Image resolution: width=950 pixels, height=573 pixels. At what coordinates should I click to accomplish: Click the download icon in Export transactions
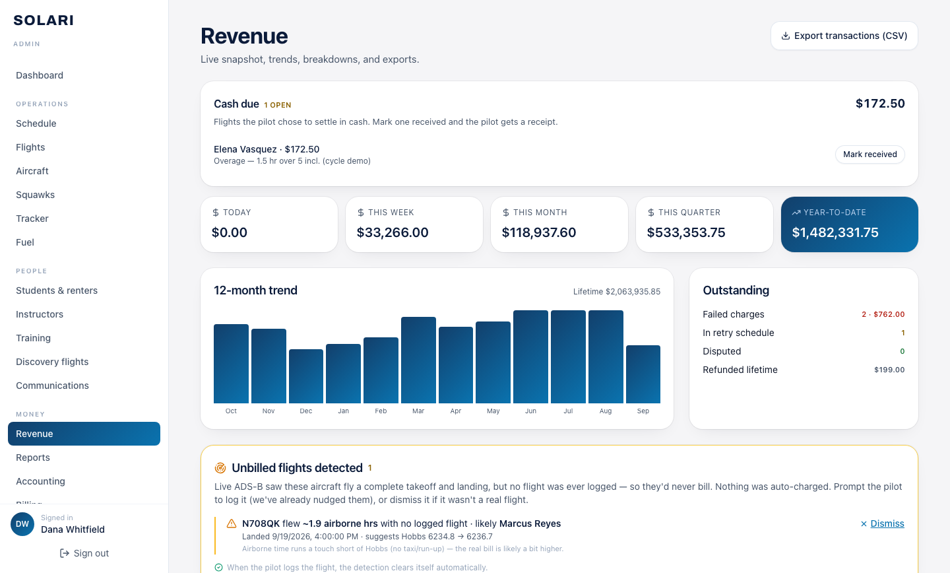point(786,36)
